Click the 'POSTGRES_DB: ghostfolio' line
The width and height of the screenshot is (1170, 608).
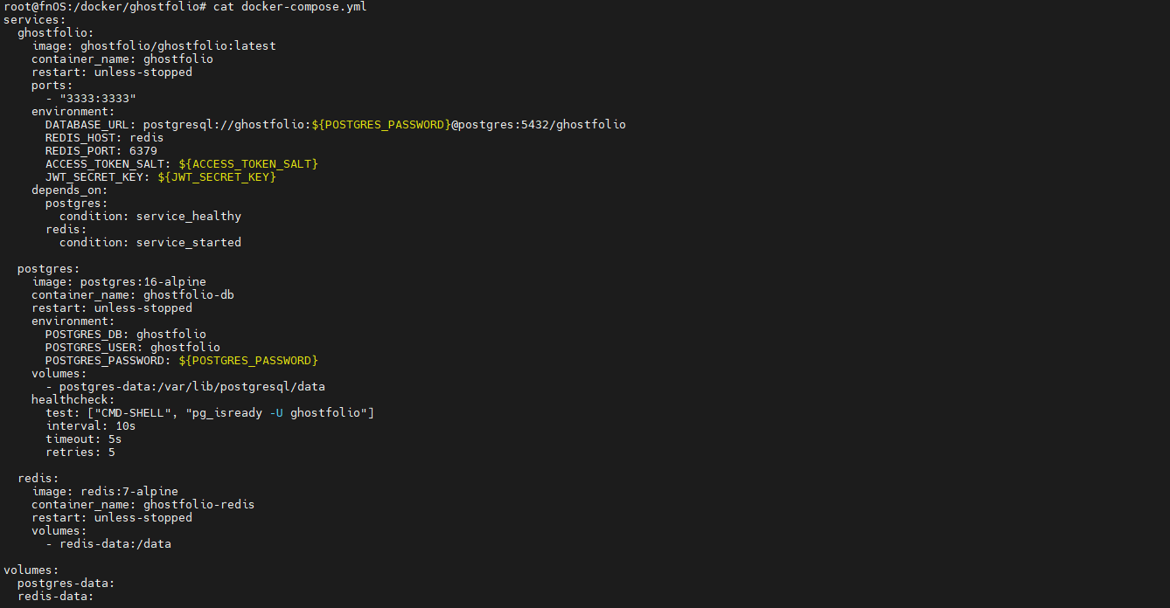pyautogui.click(x=126, y=335)
